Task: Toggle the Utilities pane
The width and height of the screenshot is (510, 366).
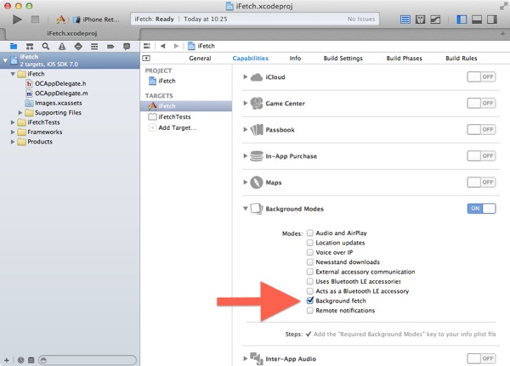Action: [x=492, y=20]
